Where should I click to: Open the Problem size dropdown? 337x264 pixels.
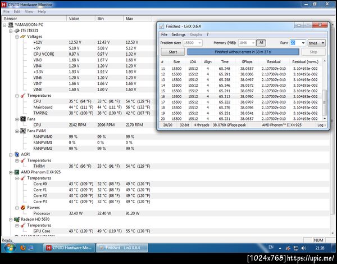pyautogui.click(x=199, y=43)
